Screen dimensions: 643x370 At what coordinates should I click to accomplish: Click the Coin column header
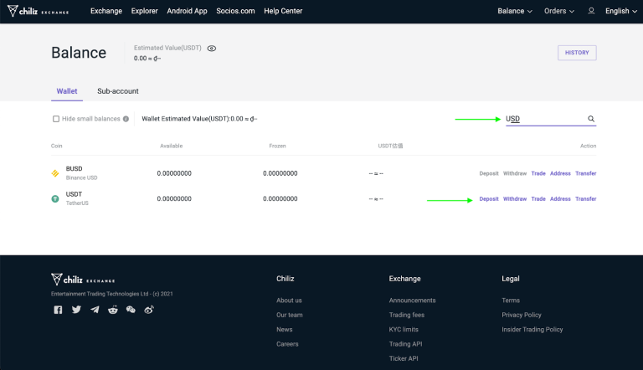(57, 146)
